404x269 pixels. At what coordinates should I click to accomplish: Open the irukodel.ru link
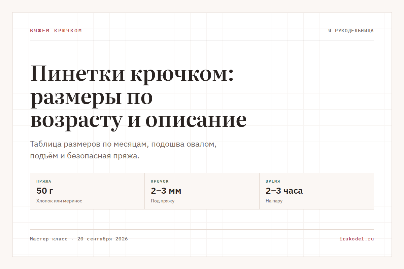(x=357, y=239)
